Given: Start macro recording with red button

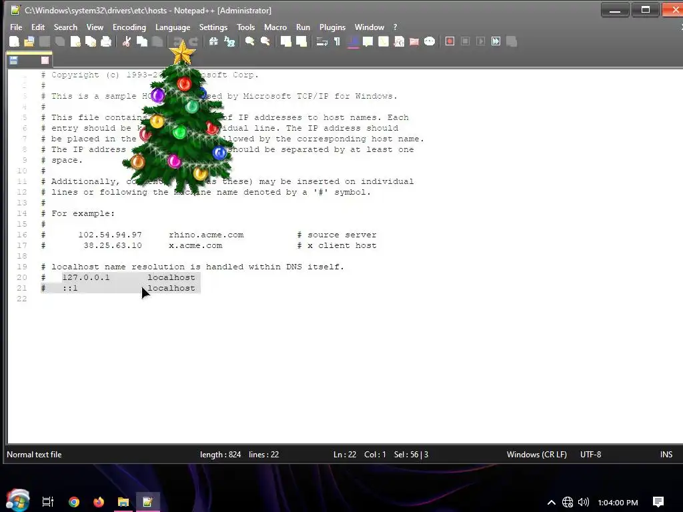Looking at the screenshot, I should point(450,41).
